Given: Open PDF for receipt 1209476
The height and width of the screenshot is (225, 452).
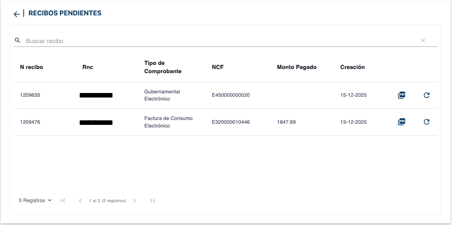Looking at the screenshot, I should (x=402, y=122).
